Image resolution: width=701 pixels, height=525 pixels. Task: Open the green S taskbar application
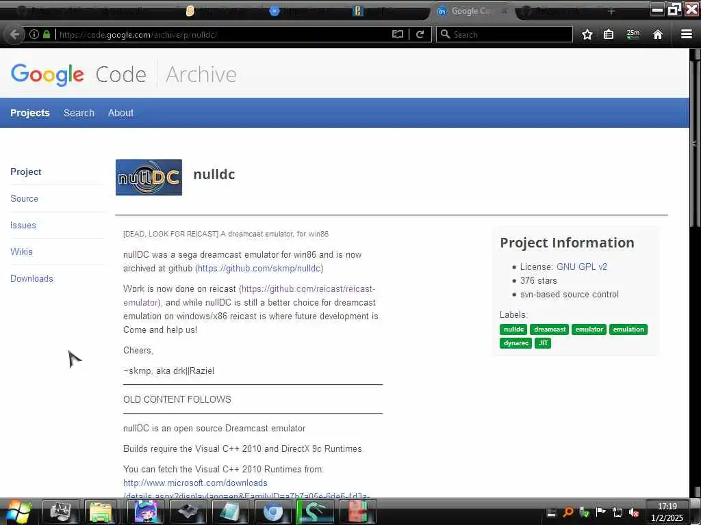point(315,512)
